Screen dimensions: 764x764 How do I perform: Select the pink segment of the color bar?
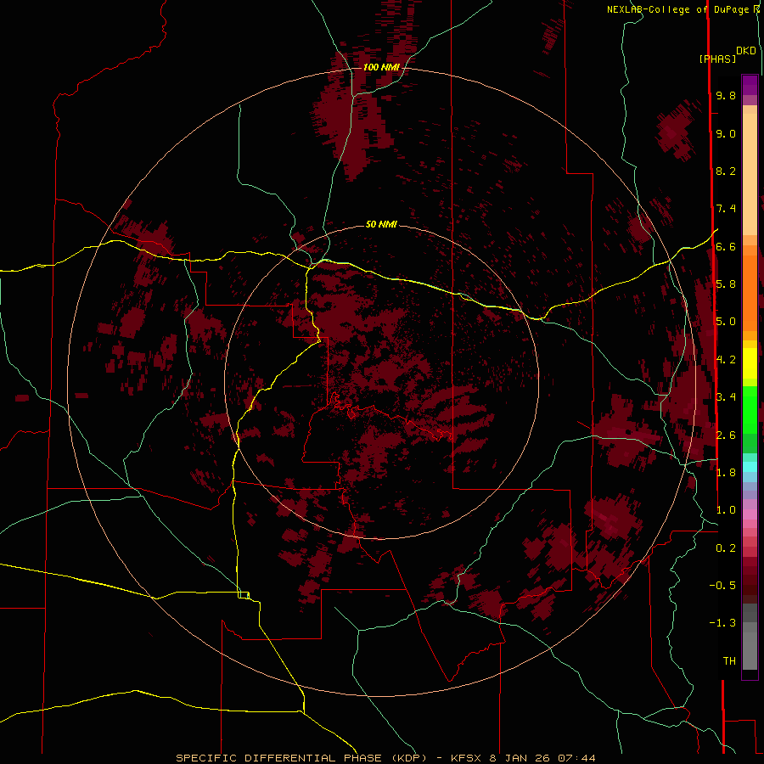(750, 514)
